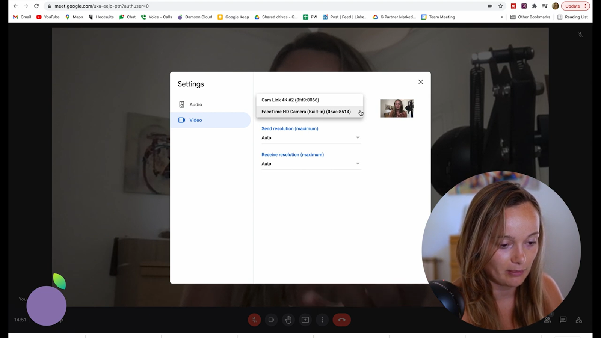Open Reading List
601x338 pixels.
pyautogui.click(x=573, y=17)
